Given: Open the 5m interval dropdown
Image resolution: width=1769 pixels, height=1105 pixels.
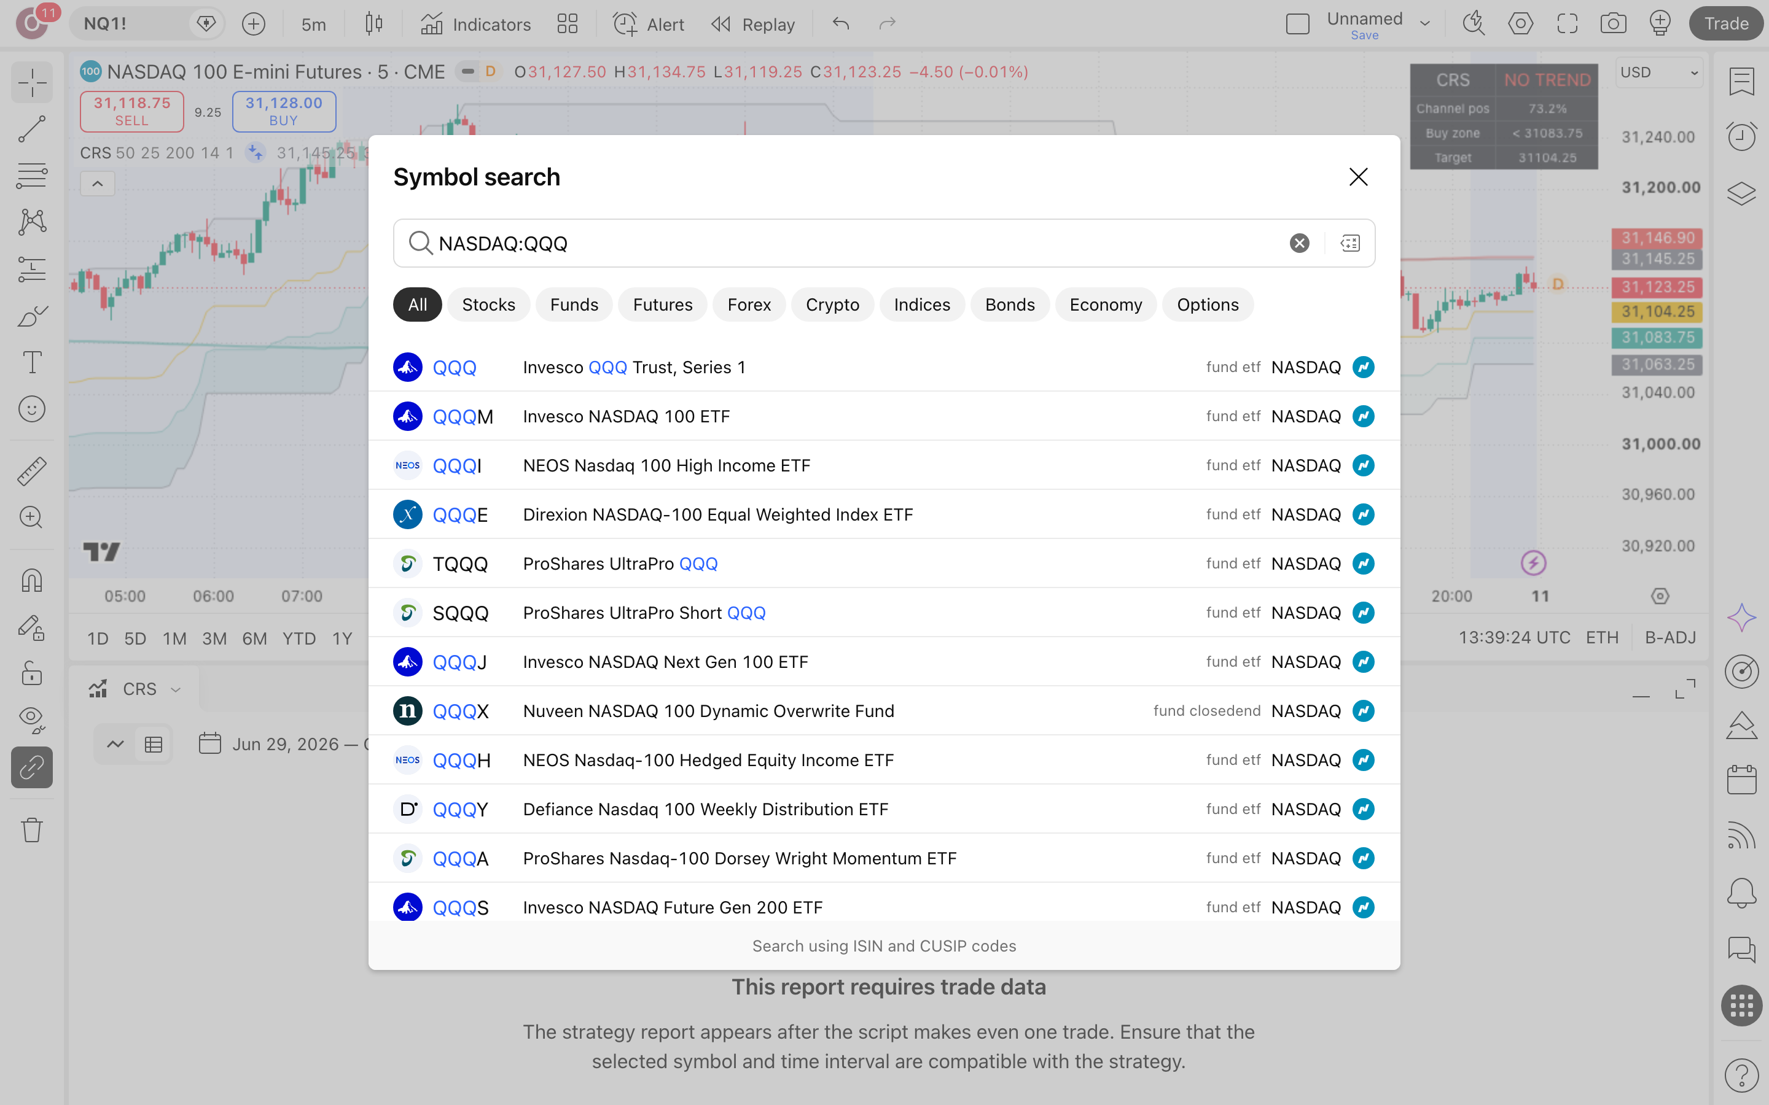Looking at the screenshot, I should pyautogui.click(x=314, y=24).
